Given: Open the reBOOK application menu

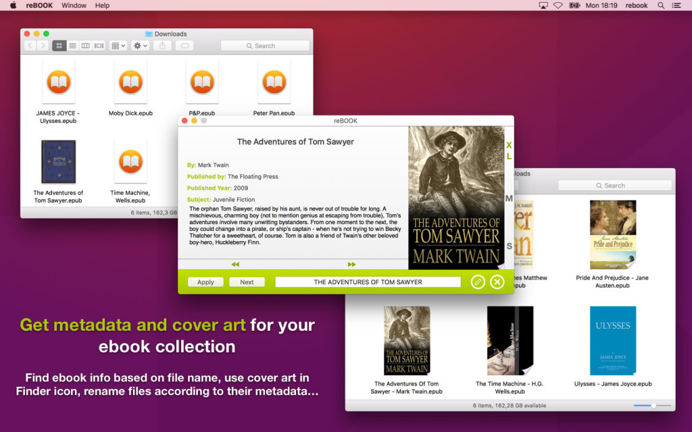Looking at the screenshot, I should point(39,5).
